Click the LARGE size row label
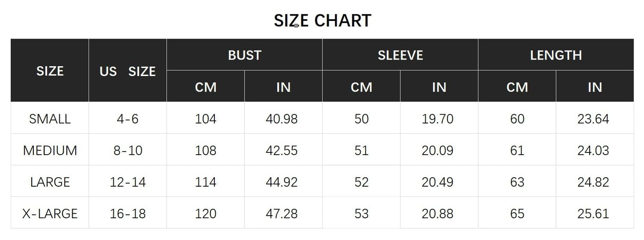The width and height of the screenshot is (644, 240). pos(50,182)
